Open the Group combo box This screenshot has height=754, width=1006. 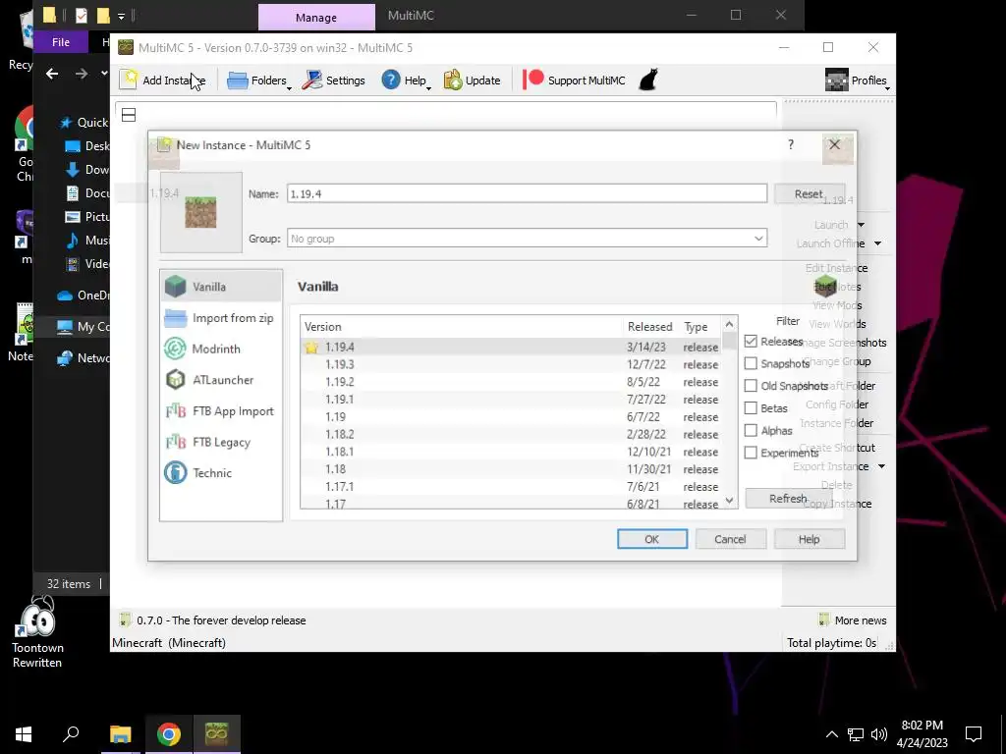[x=527, y=239]
